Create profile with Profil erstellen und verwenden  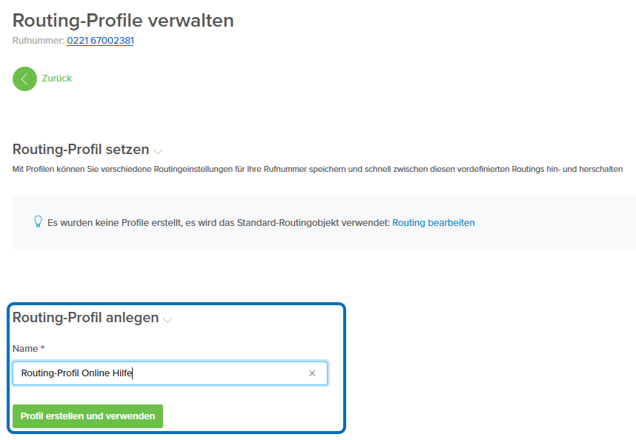point(87,416)
